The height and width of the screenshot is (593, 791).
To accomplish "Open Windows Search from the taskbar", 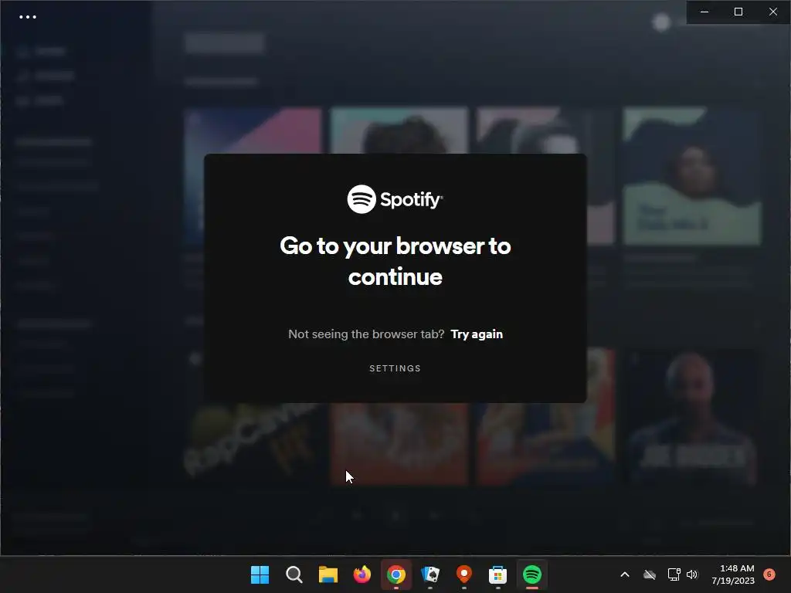I will tap(294, 574).
